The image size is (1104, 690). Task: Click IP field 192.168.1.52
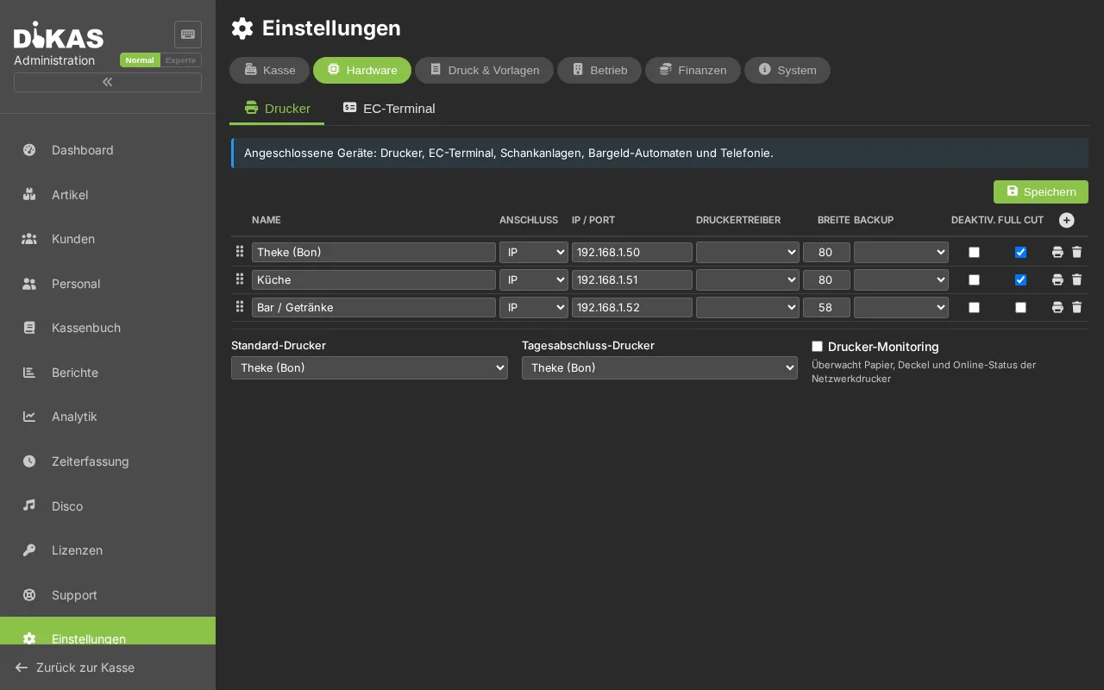(632, 307)
